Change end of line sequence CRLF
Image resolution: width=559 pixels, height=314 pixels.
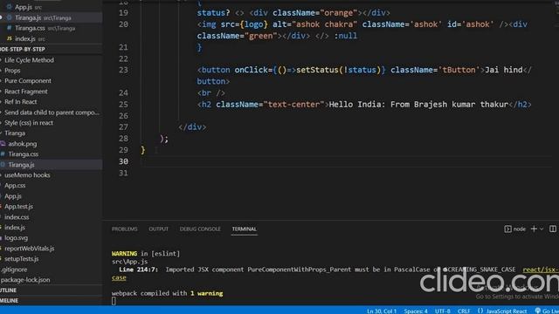point(464,311)
